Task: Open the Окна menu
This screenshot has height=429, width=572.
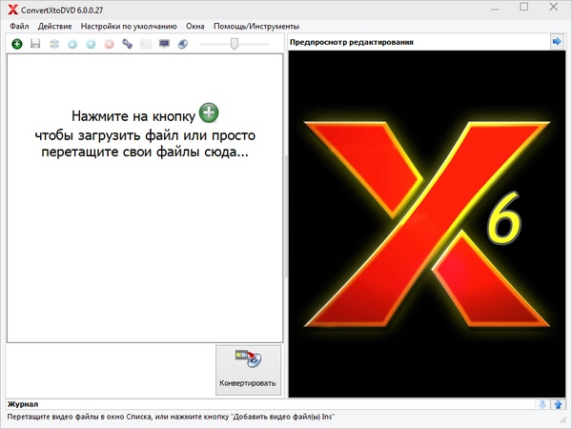Action: 195,26
